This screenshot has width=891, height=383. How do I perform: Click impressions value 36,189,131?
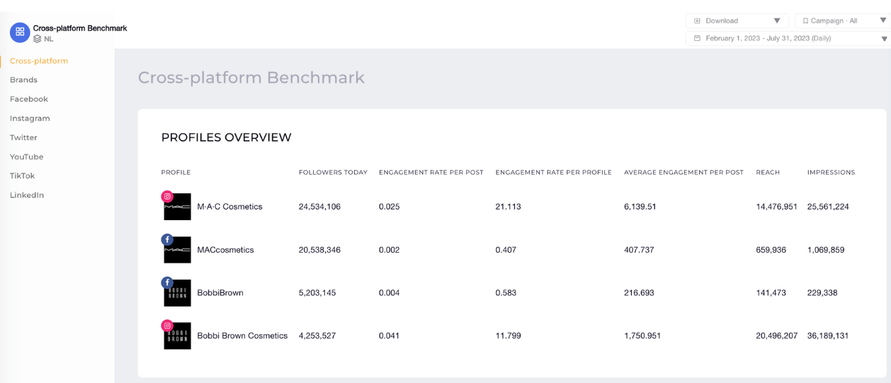point(828,336)
